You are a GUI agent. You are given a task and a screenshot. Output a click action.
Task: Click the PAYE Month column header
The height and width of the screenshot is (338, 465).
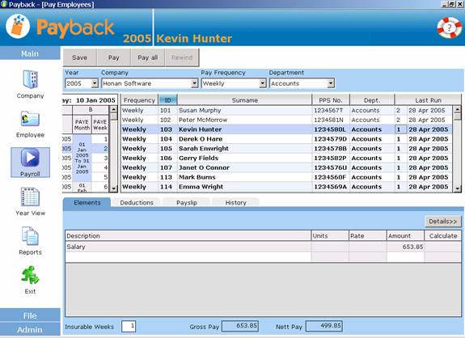point(82,125)
